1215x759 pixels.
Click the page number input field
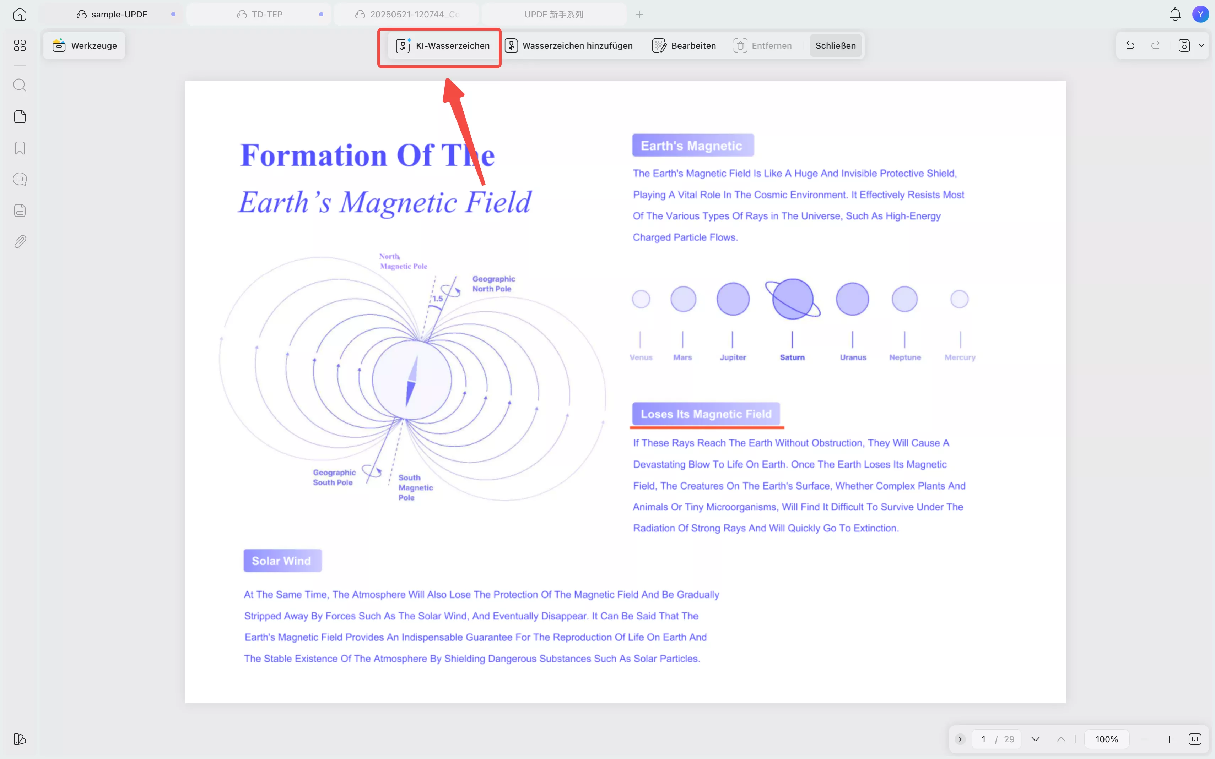983,739
